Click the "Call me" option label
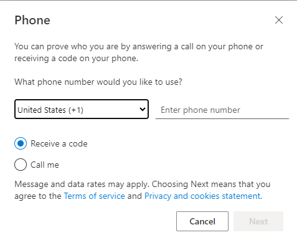The height and width of the screenshot is (240, 297). (x=45, y=165)
